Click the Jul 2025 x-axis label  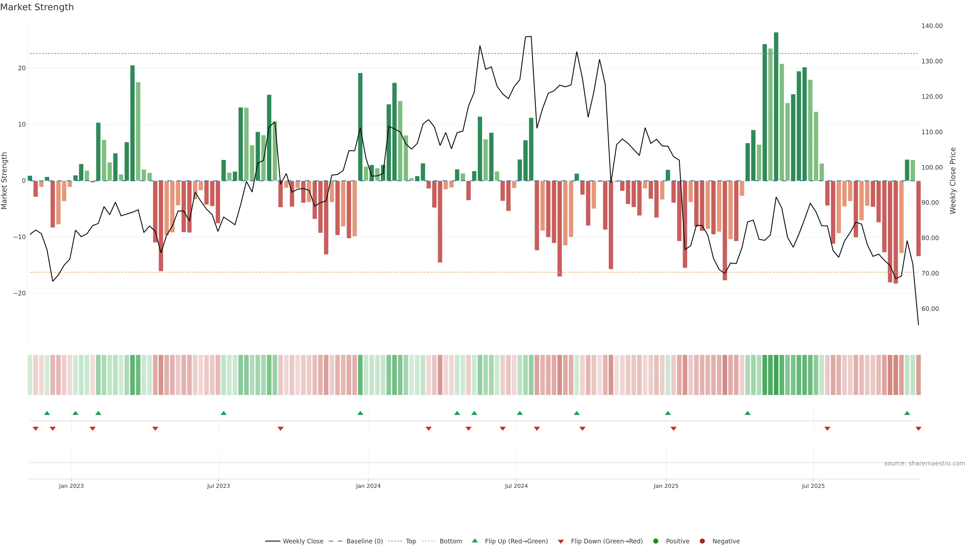(813, 486)
